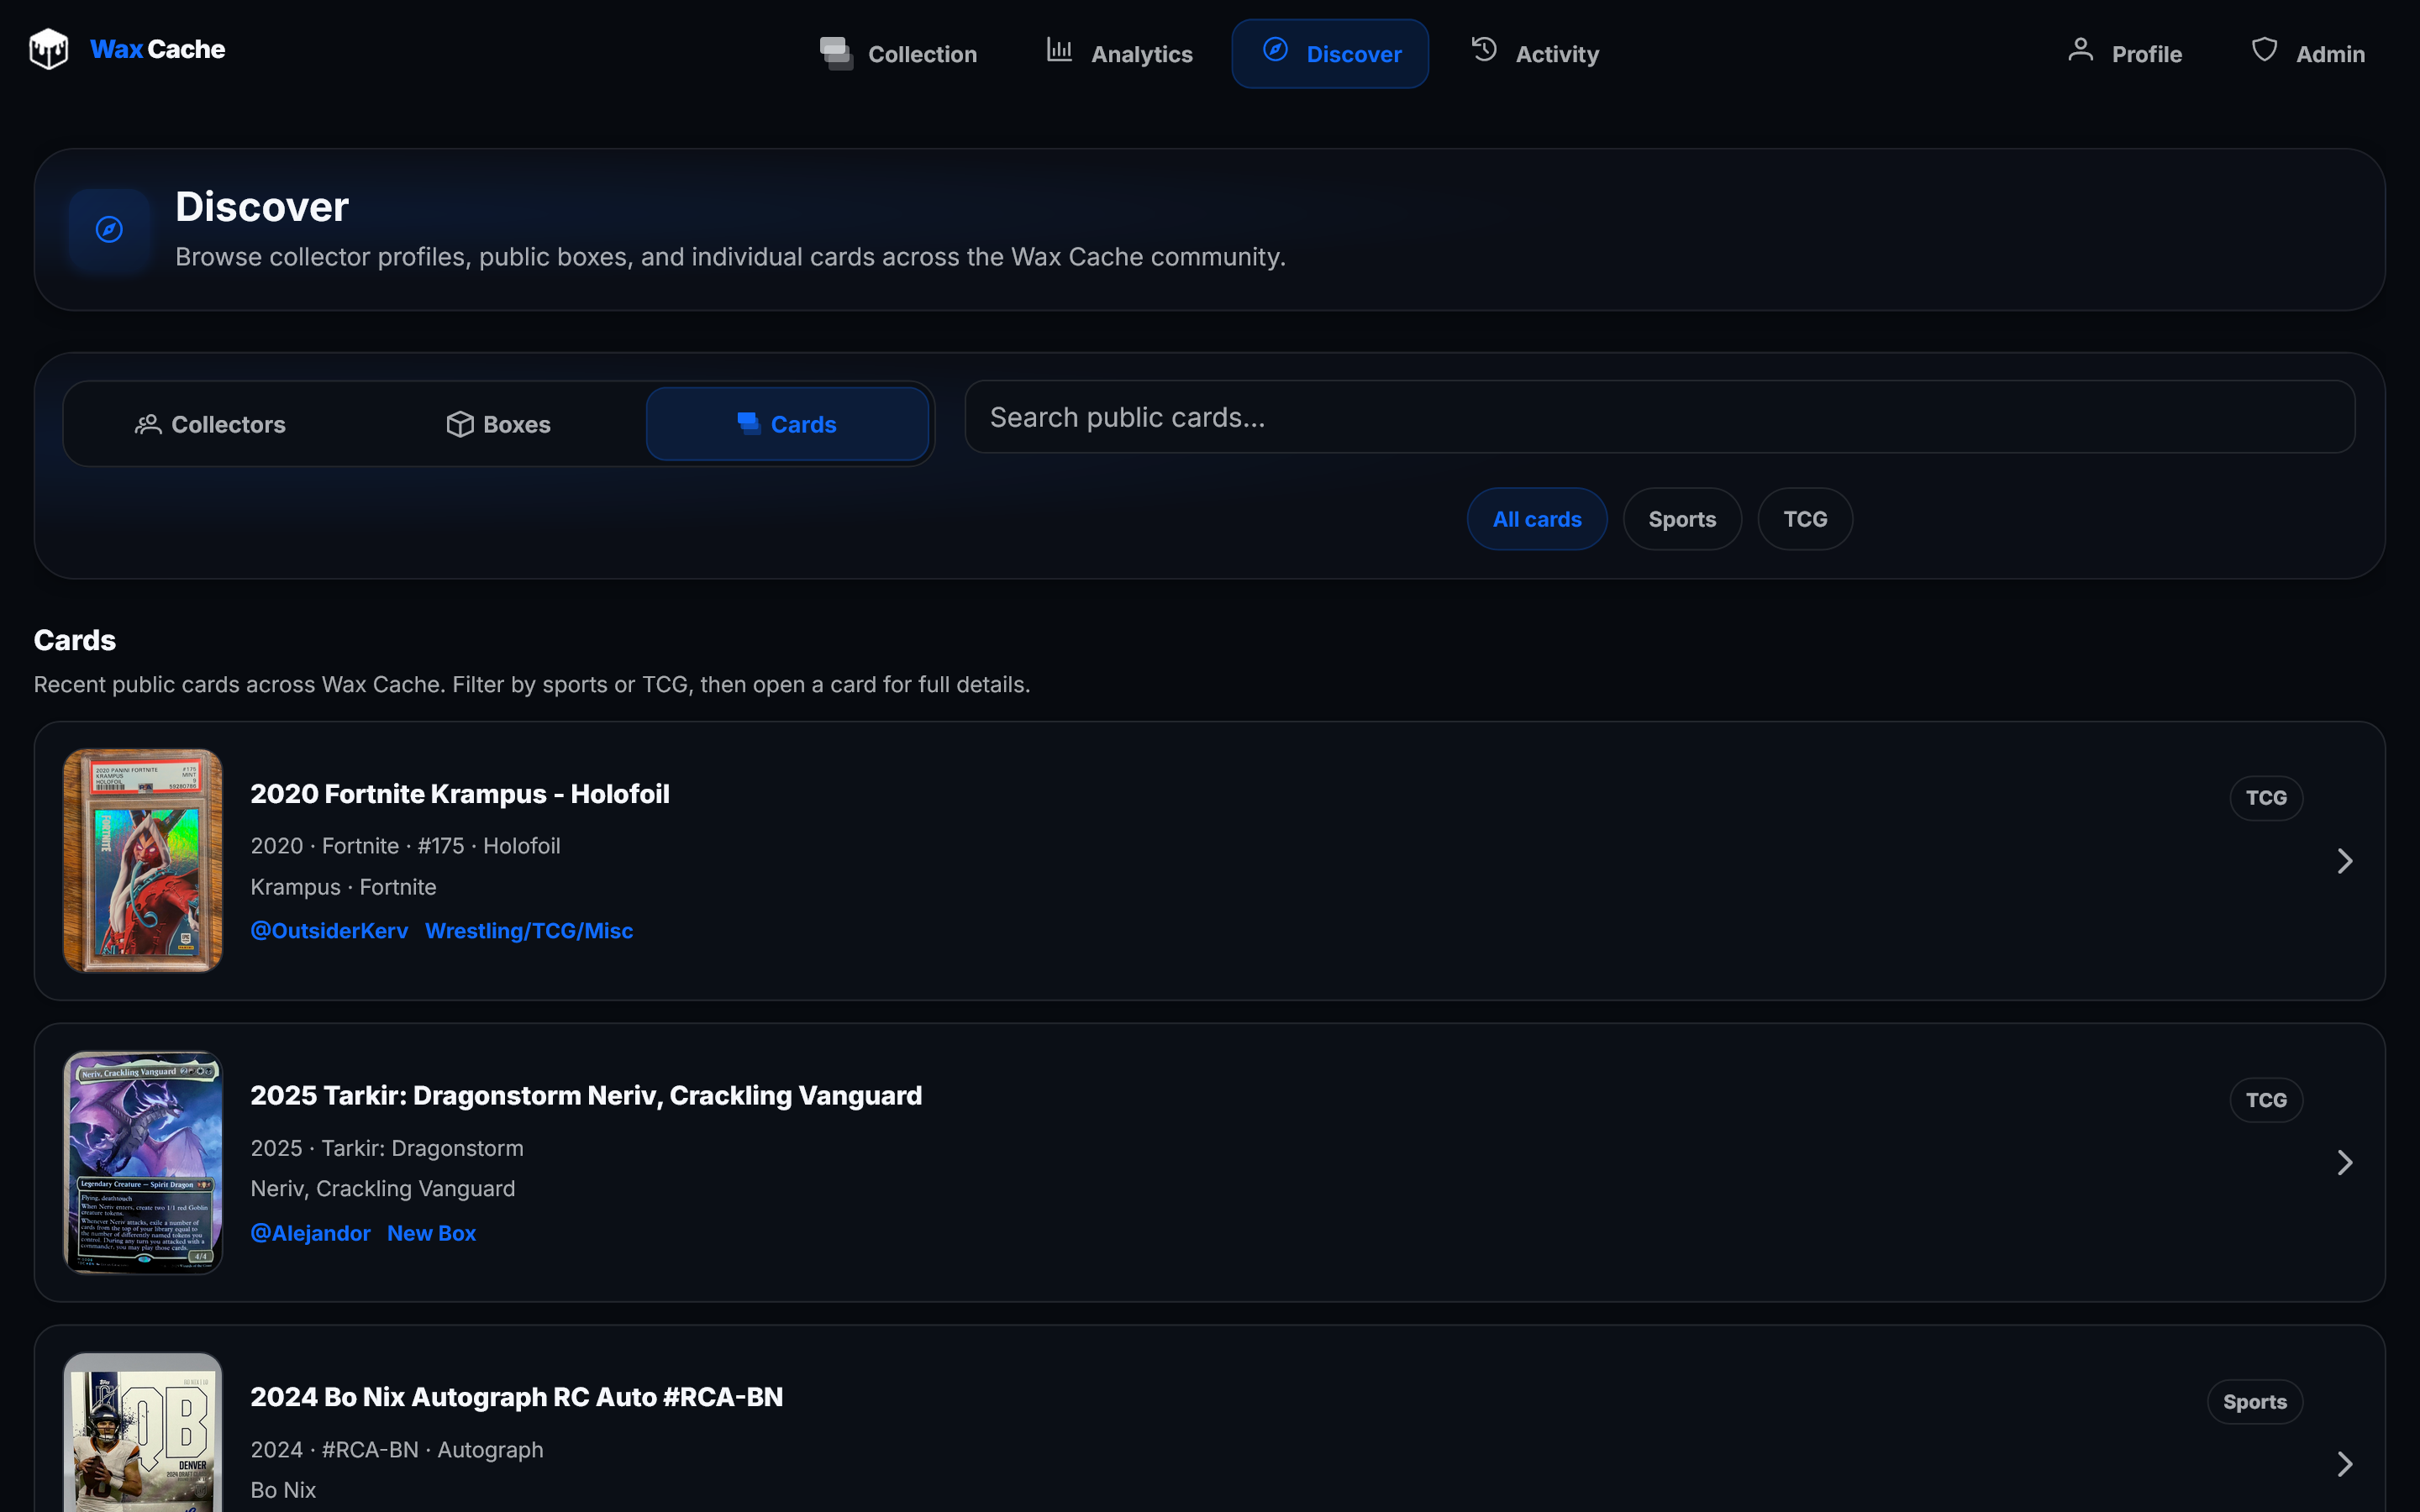Click the TCG badge on Krampus card

(x=2266, y=798)
